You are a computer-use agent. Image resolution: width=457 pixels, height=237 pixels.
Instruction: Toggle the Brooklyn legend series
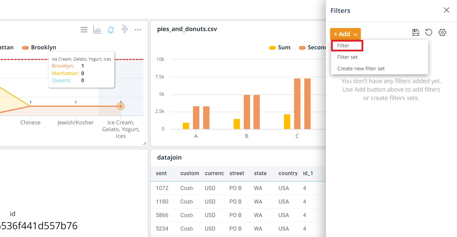point(40,48)
